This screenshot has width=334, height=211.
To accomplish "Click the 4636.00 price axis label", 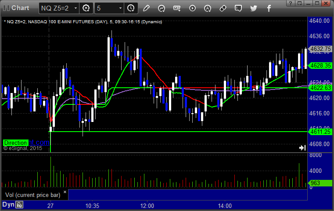I will [320, 36].
